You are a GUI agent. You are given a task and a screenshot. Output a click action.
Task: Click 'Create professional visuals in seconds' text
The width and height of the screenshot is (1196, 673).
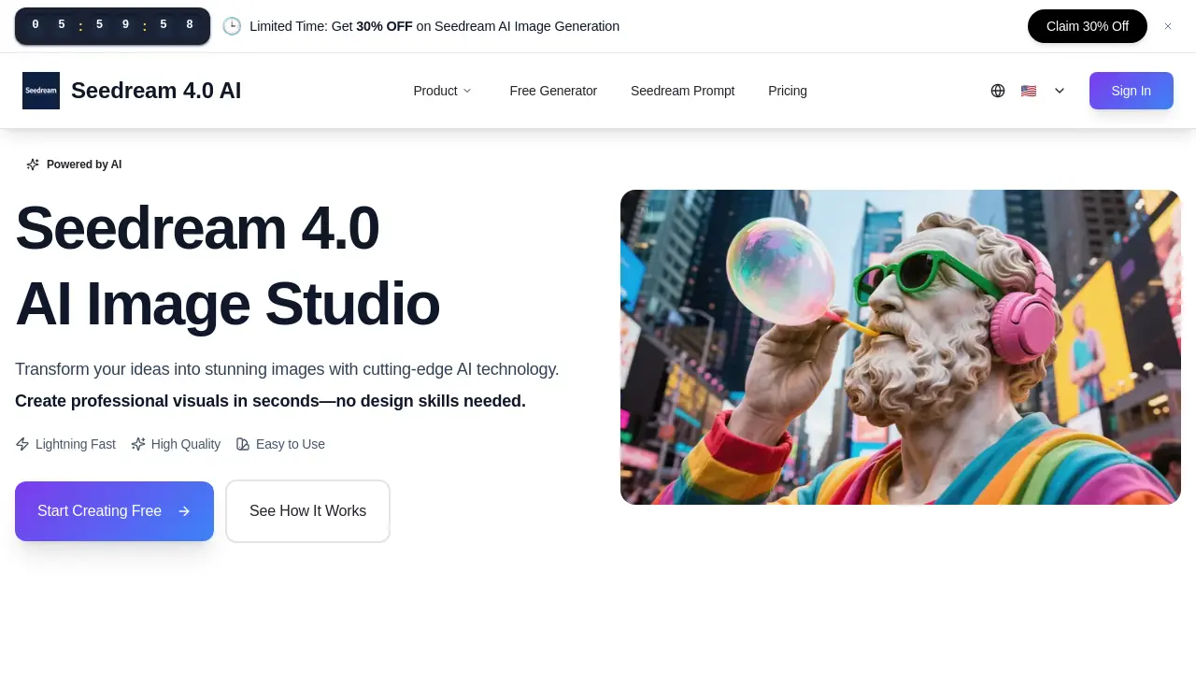tap(270, 401)
